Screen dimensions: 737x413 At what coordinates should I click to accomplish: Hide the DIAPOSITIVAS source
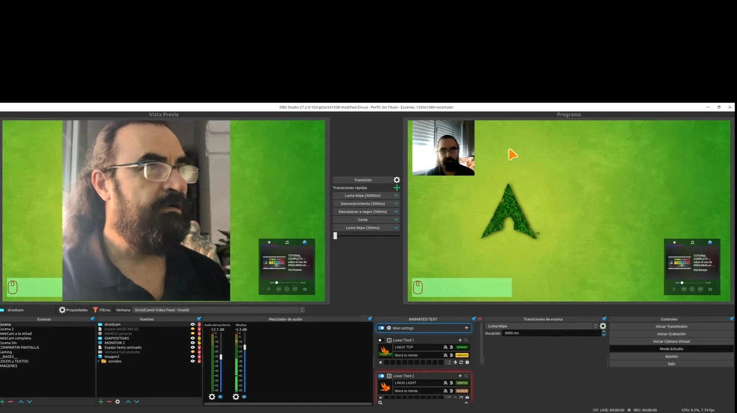click(x=193, y=338)
